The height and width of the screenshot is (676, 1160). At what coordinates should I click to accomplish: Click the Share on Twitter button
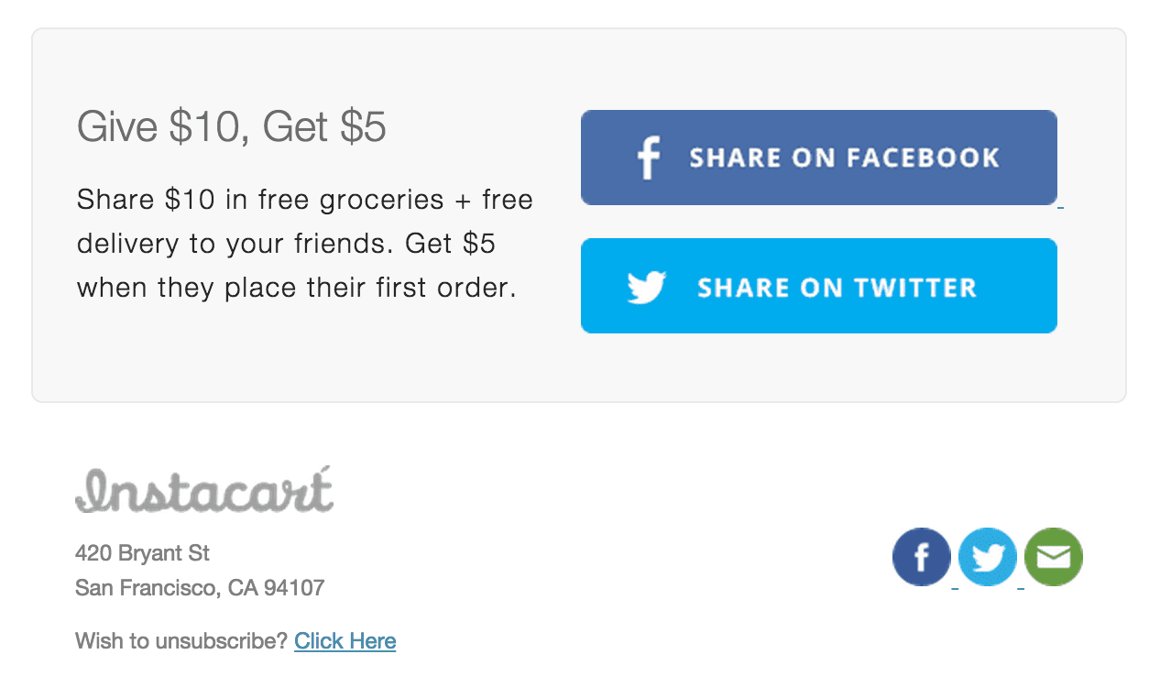click(818, 286)
